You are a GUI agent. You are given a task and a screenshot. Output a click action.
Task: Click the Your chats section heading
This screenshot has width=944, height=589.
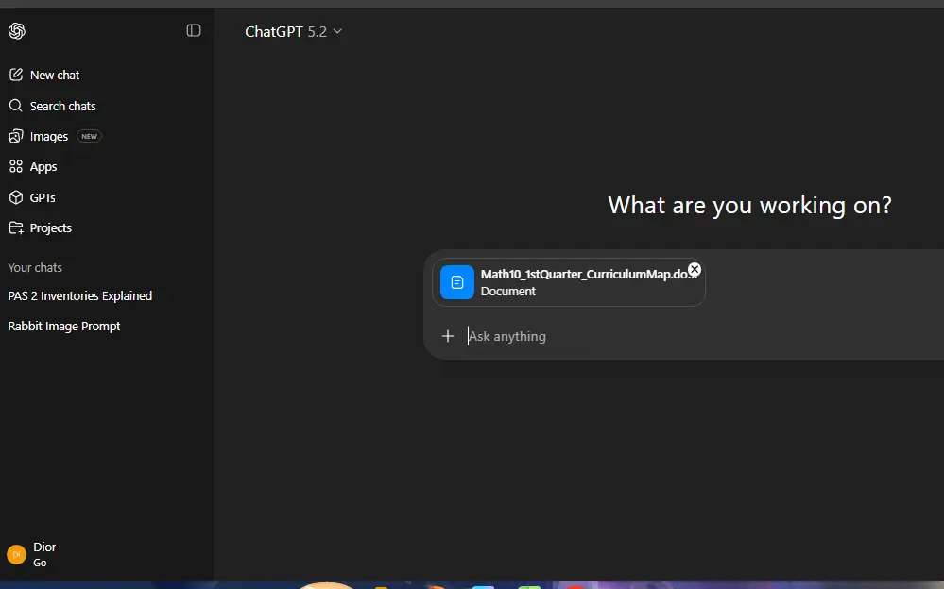[35, 268]
